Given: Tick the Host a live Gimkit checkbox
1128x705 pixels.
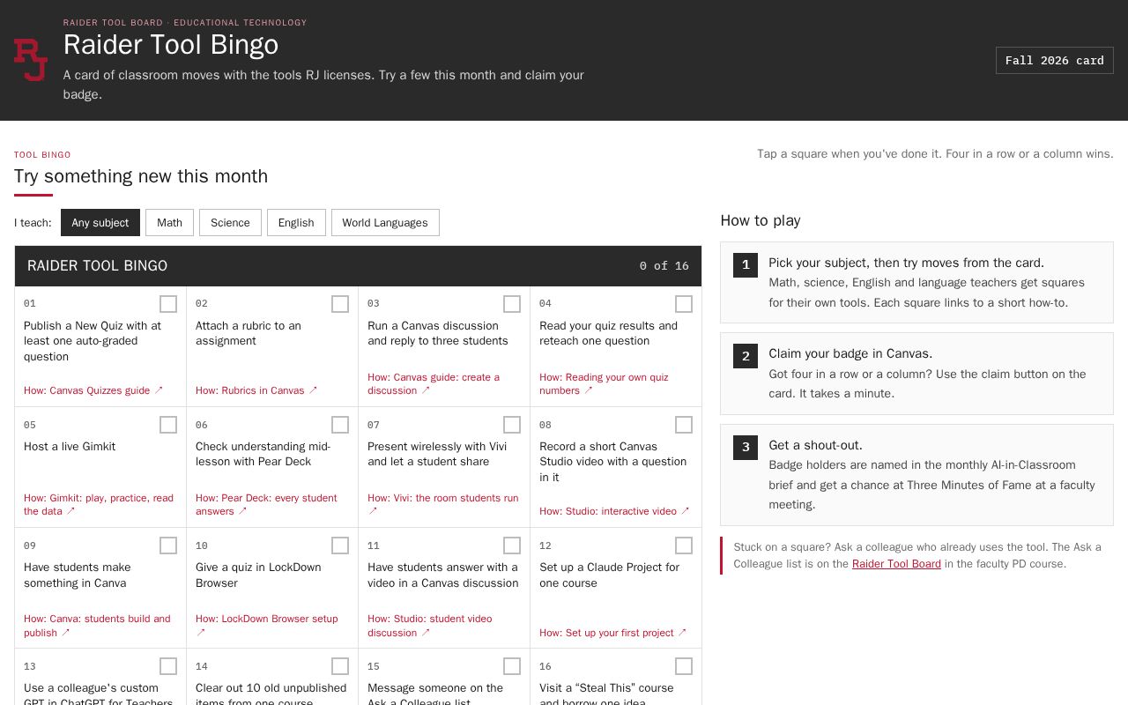Looking at the screenshot, I should click(168, 425).
